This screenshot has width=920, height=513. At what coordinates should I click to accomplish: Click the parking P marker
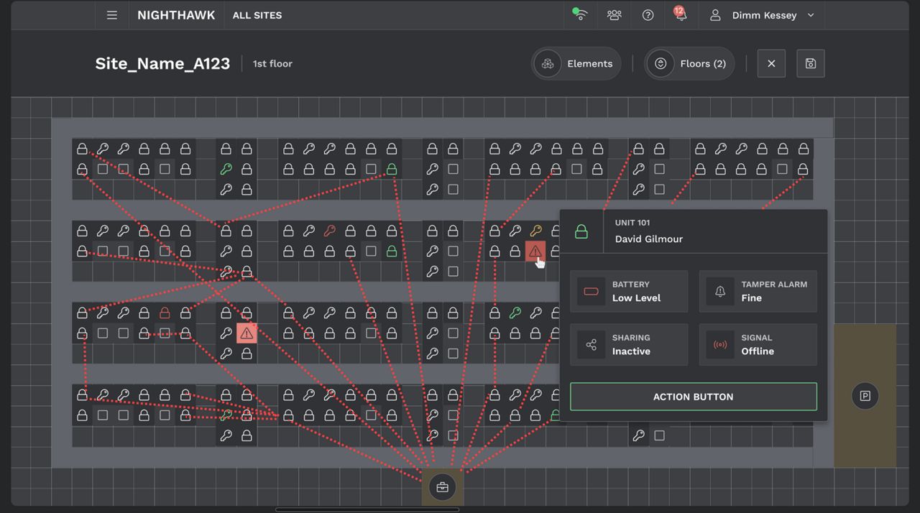pyautogui.click(x=865, y=396)
